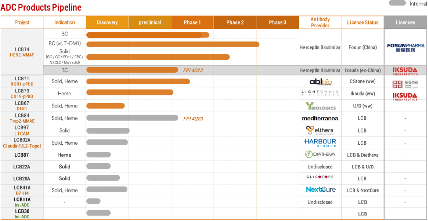Select the Phase 3 column header
Image resolution: width=428 pixels, height=221 pixels.
277,23
